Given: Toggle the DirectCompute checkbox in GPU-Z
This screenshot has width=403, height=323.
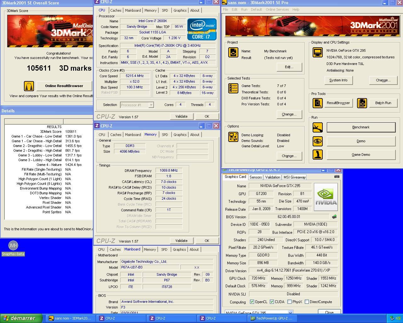Looking at the screenshot, I should (x=307, y=302).
